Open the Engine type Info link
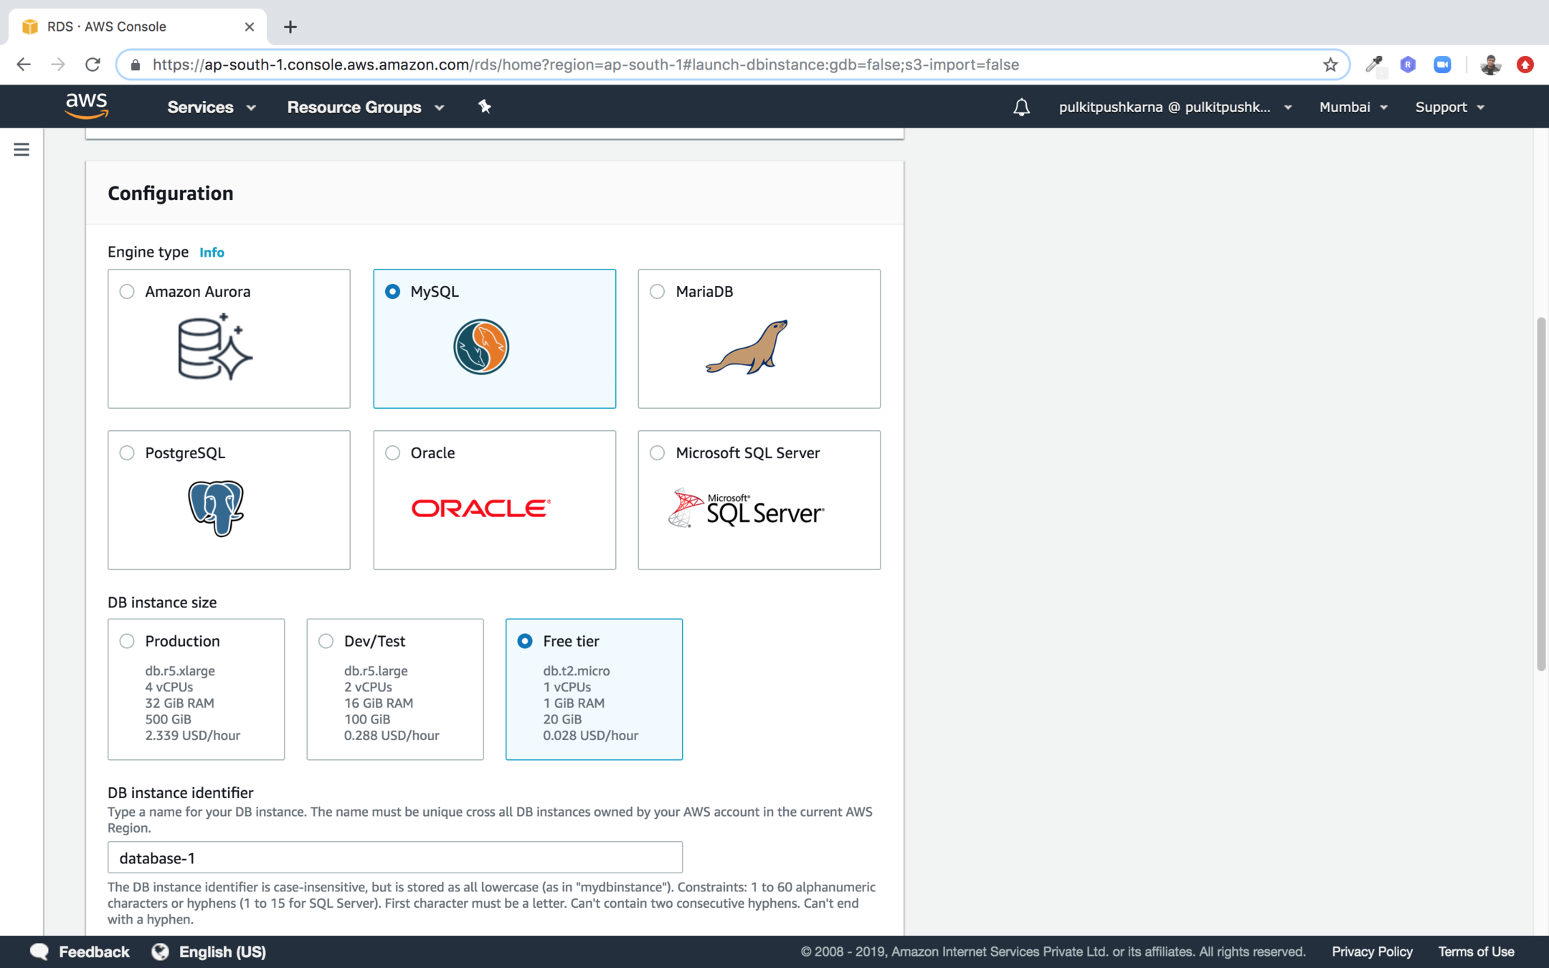This screenshot has width=1549, height=968. coord(212,252)
